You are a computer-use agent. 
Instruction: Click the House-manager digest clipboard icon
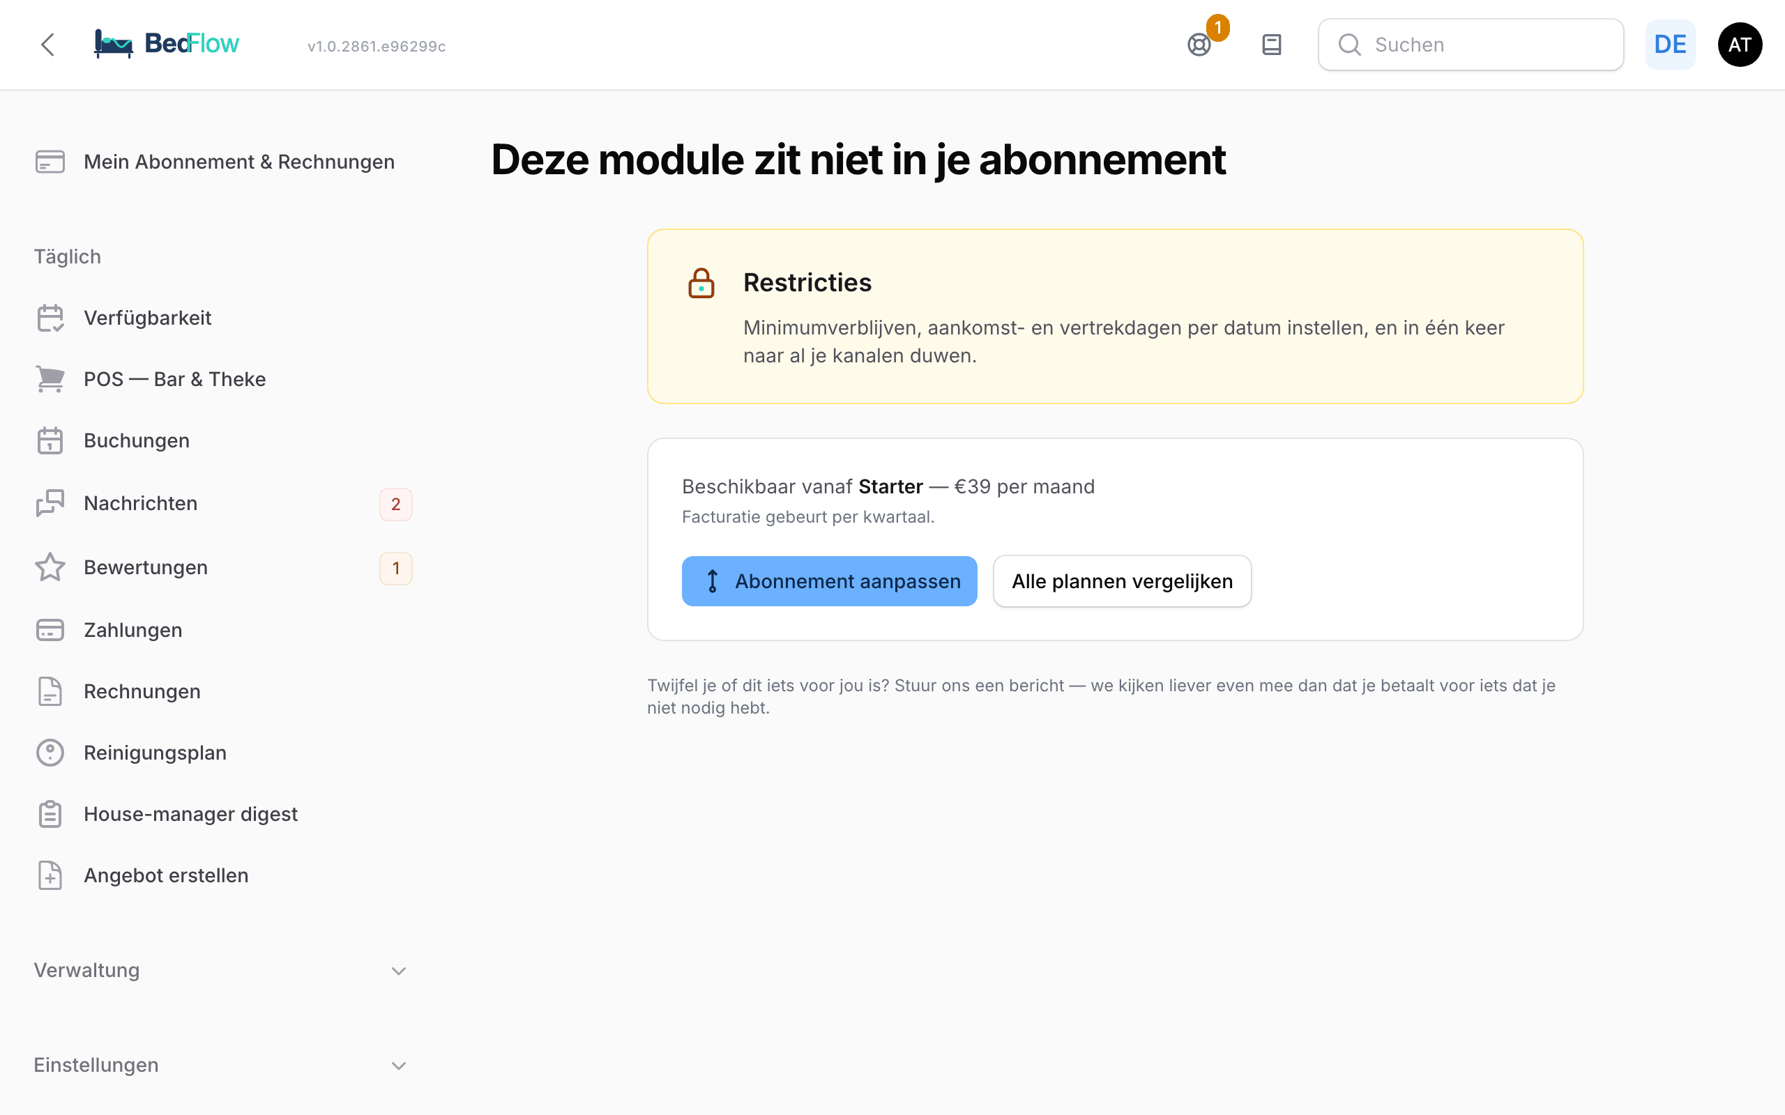point(50,813)
